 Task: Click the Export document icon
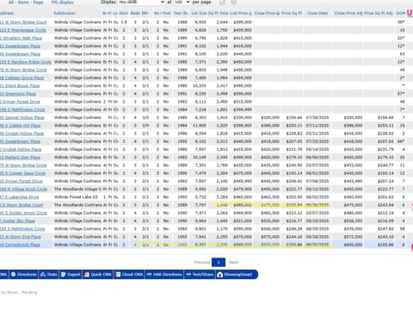point(64,275)
